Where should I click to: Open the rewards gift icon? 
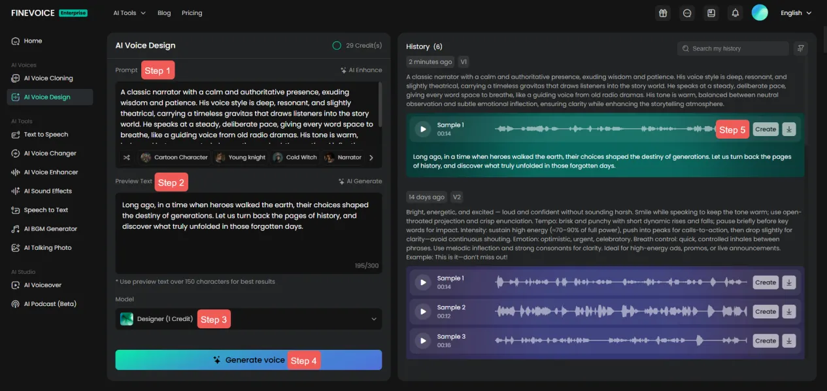[662, 12]
